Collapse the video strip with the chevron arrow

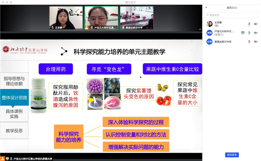[200, 29]
